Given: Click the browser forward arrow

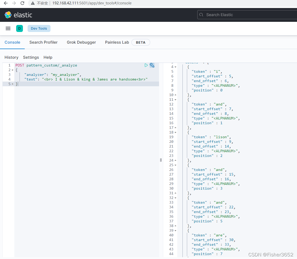Looking at the screenshot, I should (x=14, y=3).
